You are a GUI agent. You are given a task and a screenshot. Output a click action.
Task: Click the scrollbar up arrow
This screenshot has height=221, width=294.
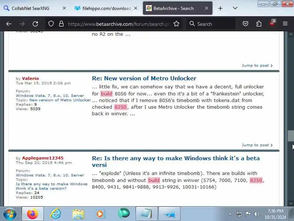291,34
